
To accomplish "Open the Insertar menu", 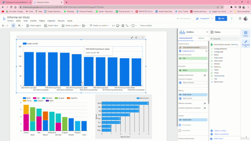I will (x=33, y=21).
